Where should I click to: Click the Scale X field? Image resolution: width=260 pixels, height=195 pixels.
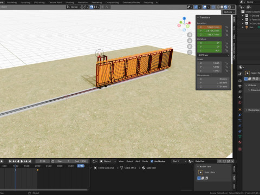pyautogui.click(x=210, y=63)
